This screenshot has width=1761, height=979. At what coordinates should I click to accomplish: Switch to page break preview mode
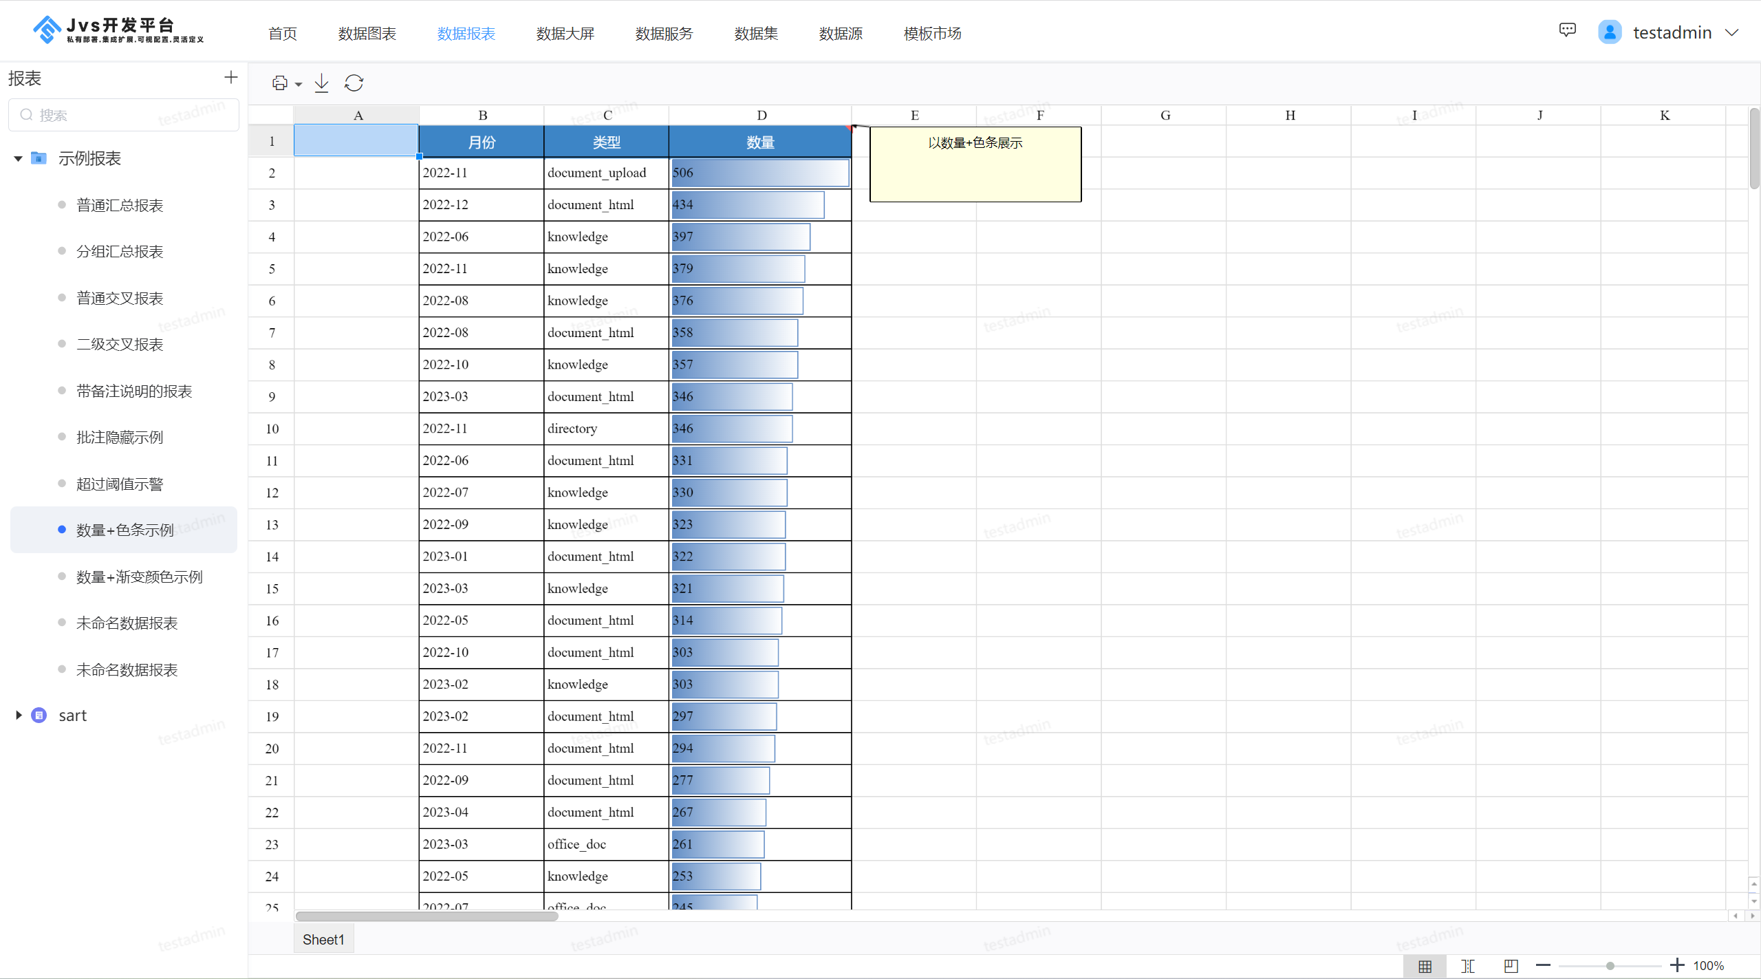coord(1510,965)
